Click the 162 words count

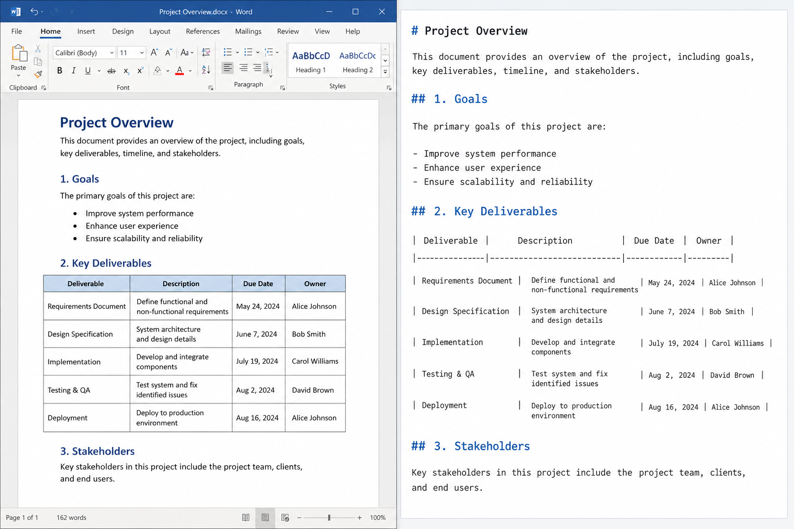[x=71, y=518]
